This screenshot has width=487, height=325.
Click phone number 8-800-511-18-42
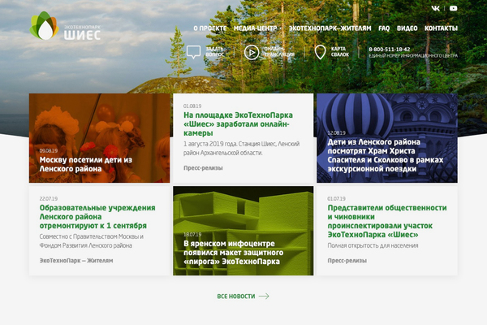[x=389, y=49]
